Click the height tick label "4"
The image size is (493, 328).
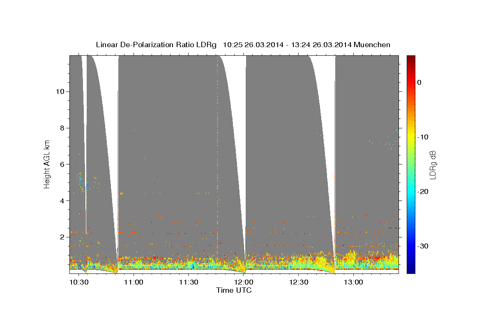click(x=62, y=201)
